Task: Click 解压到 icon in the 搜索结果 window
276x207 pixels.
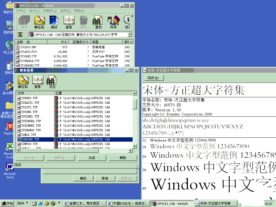Action: click(23, 82)
